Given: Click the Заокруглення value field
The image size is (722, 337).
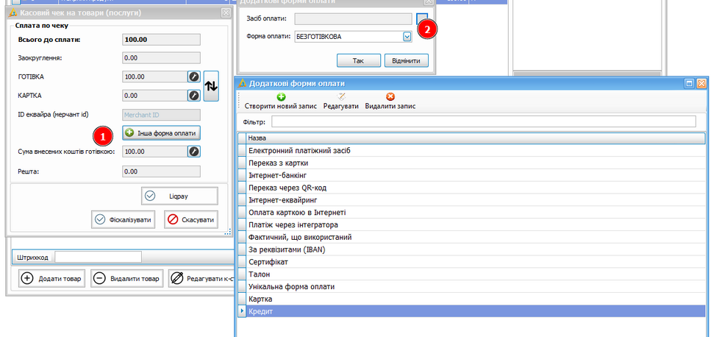Looking at the screenshot, I should 162,58.
